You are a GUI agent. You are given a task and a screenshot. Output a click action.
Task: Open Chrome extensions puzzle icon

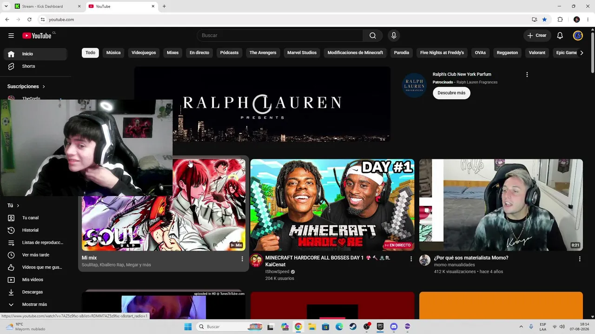(560, 19)
